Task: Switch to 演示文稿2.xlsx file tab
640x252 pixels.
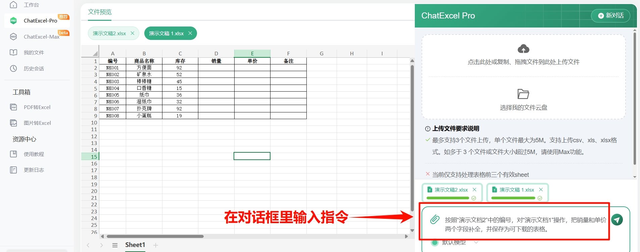Action: coord(109,34)
